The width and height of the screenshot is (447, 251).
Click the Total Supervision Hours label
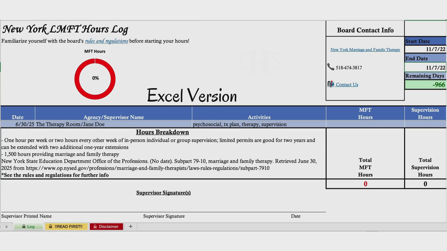[425, 167]
